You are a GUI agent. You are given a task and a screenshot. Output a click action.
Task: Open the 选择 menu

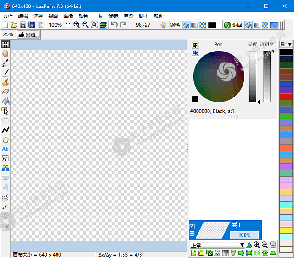point(38,16)
